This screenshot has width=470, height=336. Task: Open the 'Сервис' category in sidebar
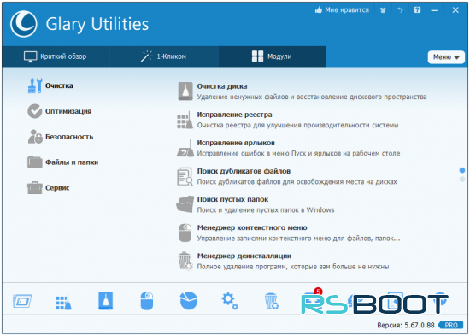point(48,188)
